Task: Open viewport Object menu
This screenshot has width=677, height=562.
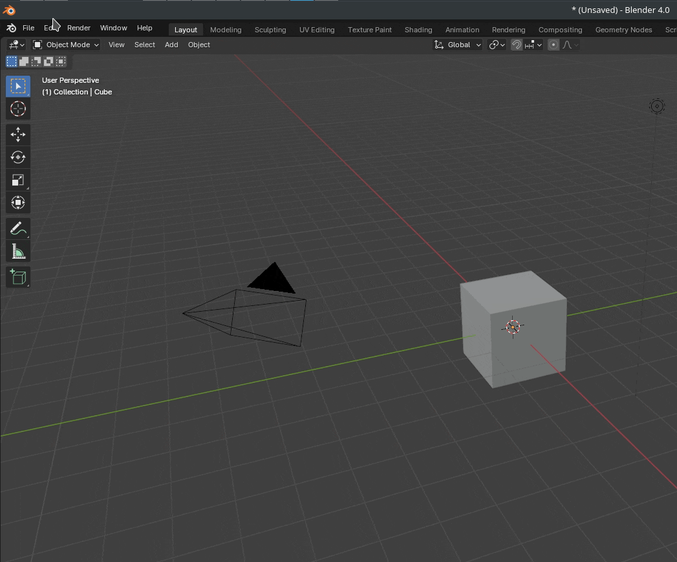Action: tap(199, 45)
